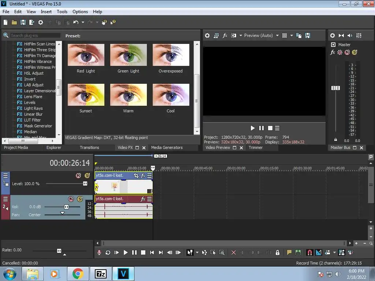Click Play From Start in transport bar
Screen dimensions: 375x281
tap(117, 252)
